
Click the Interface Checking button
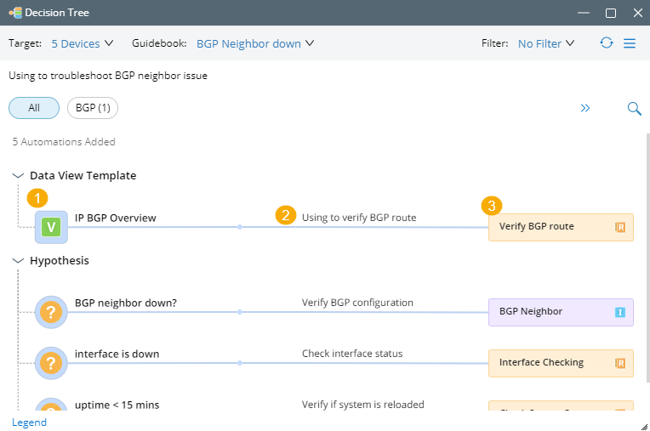tap(561, 363)
